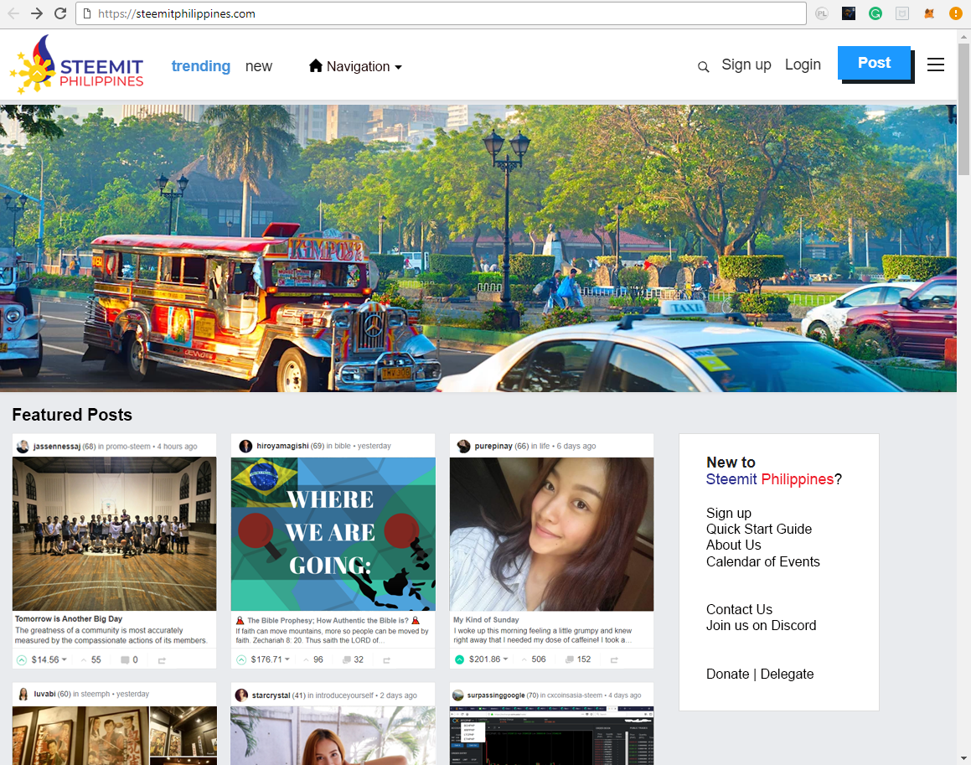The image size is (971, 765).
Task: Click the jeepney banner image
Action: 478,248
